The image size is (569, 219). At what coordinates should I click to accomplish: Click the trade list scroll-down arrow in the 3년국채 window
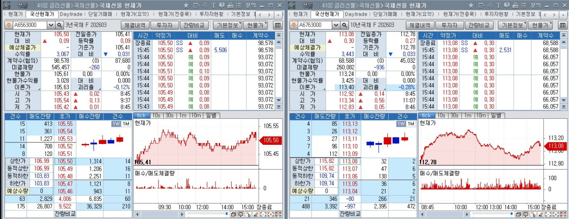pos(279,99)
